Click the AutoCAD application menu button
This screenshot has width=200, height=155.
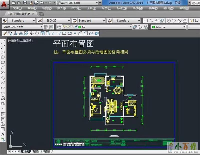click(5, 3)
